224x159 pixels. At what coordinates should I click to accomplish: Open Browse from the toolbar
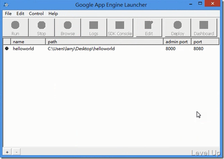tap(68, 28)
